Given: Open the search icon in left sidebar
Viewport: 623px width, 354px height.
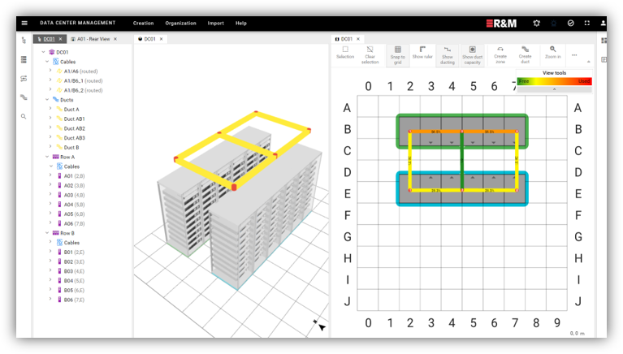Looking at the screenshot, I should [24, 116].
